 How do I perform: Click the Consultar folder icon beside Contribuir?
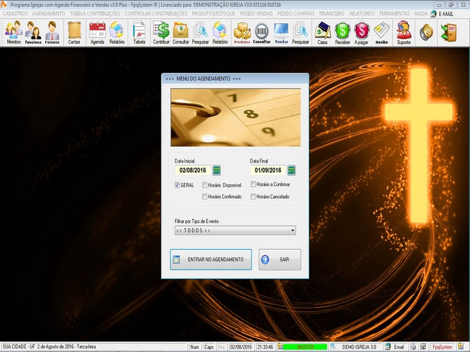(181, 33)
